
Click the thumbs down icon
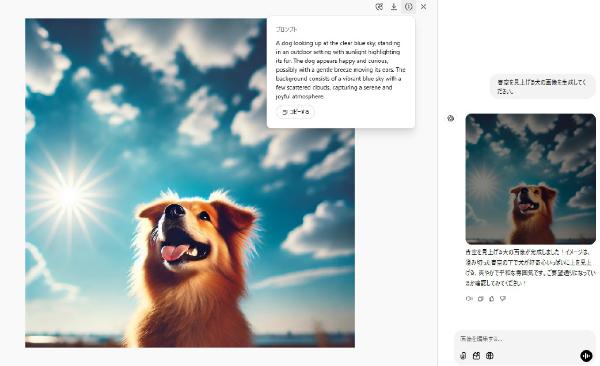point(503,298)
